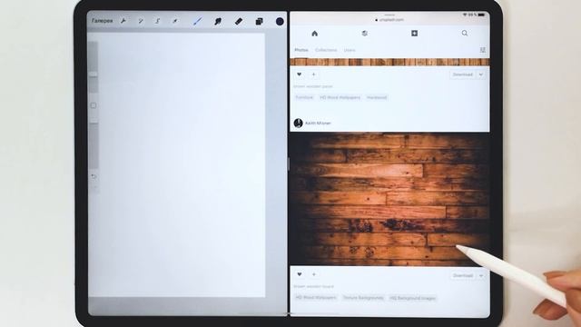Open the Layers panel in Procreate
The width and height of the screenshot is (581, 327).
coord(259,22)
